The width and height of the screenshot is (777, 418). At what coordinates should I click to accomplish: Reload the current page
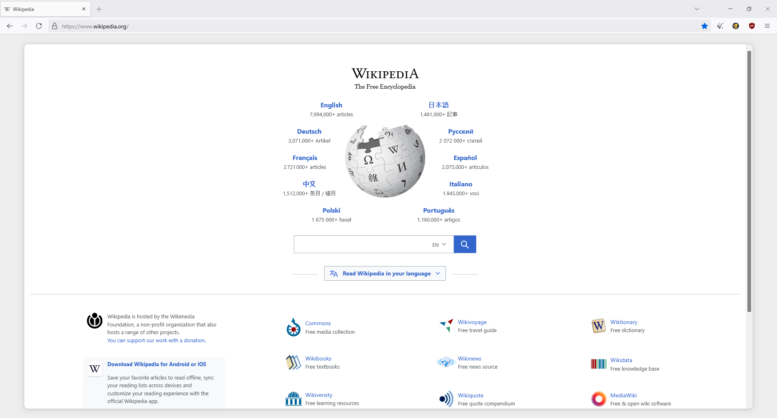coord(39,26)
